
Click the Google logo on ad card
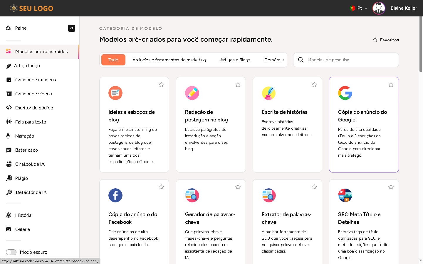pyautogui.click(x=345, y=93)
